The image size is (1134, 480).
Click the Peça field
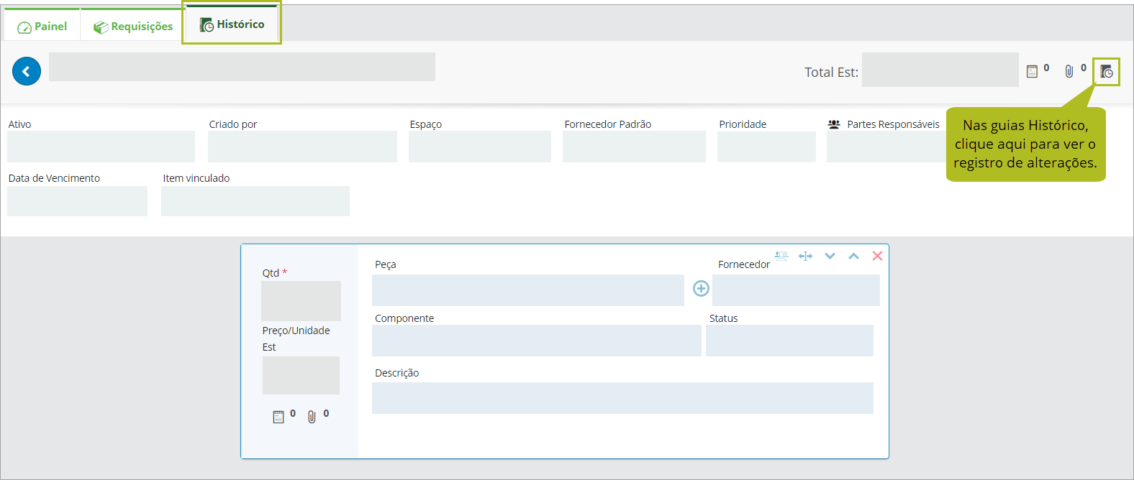pyautogui.click(x=528, y=290)
